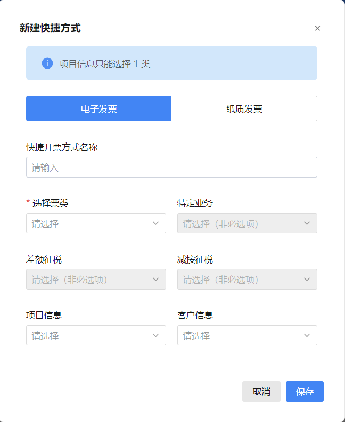Image resolution: width=345 pixels, height=422 pixels.
Task: Switch to the 电子发票 tab
Action: [x=98, y=108]
